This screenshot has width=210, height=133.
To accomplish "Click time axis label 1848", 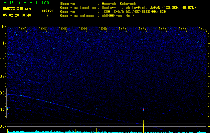I will tap(163, 29).
